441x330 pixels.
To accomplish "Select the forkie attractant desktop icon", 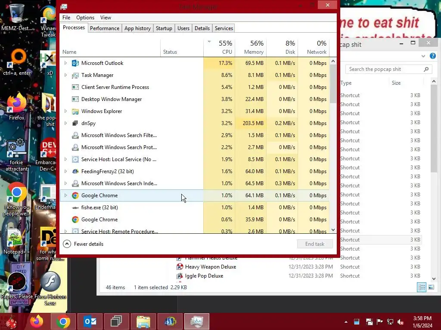I will point(17,154).
